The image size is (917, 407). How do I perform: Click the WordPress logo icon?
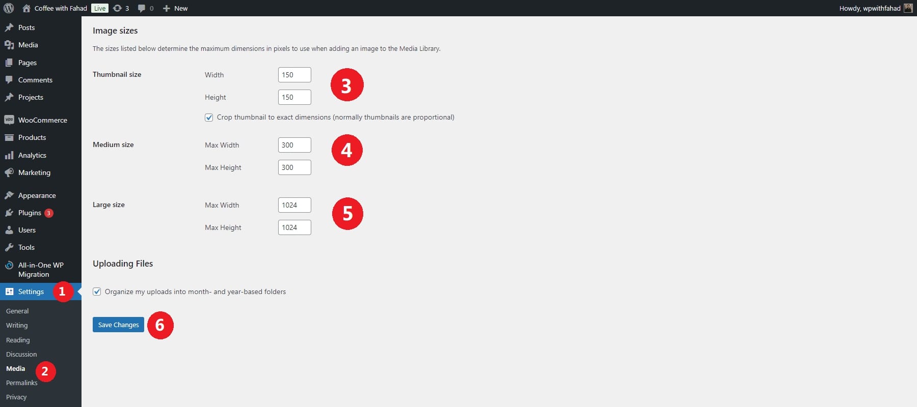pos(9,8)
